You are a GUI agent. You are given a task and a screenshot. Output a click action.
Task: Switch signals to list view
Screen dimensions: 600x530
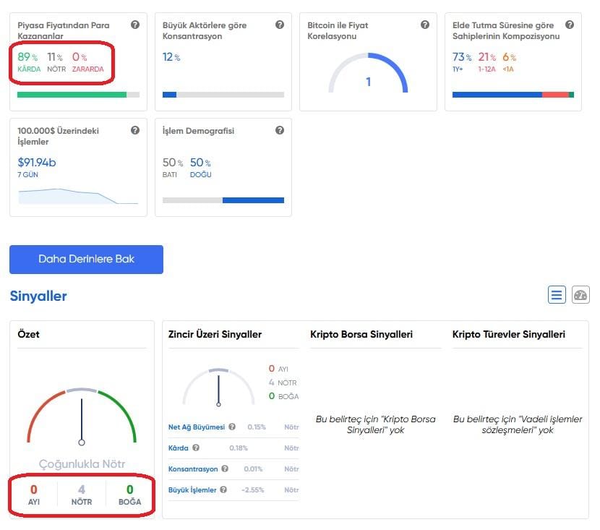click(557, 295)
